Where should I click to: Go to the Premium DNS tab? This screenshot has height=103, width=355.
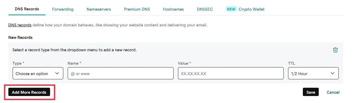[137, 9]
